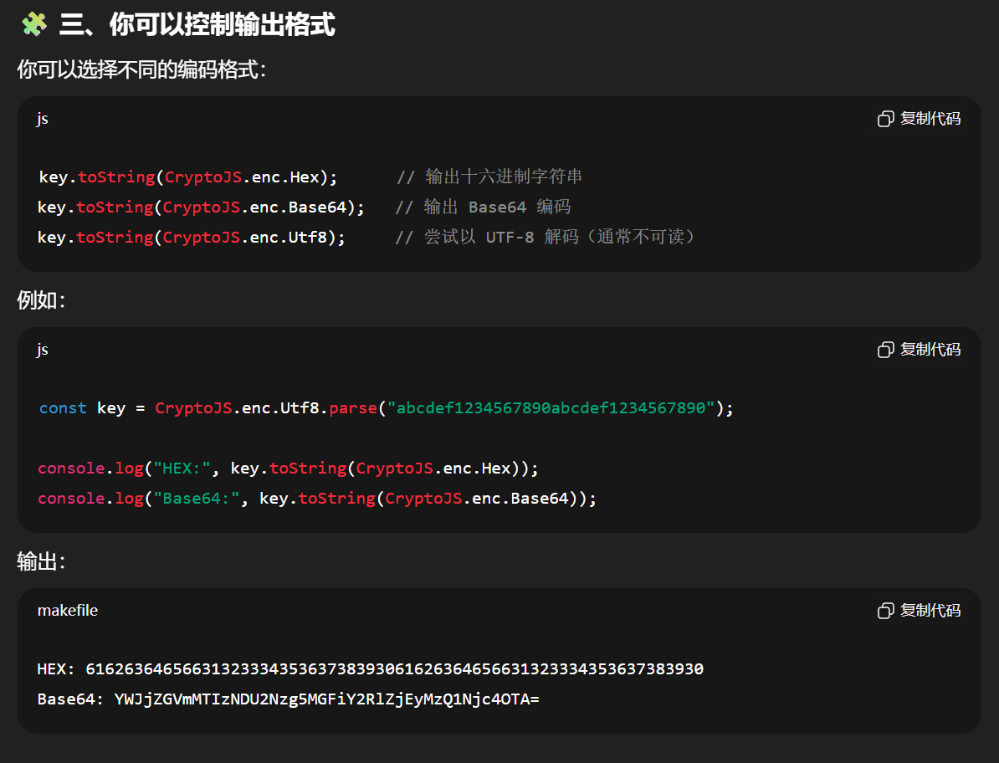Copy the first js code block
Viewport: 999px width, 763px height.
tap(919, 119)
